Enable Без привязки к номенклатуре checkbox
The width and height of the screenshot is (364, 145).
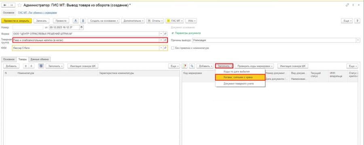[x=172, y=48]
